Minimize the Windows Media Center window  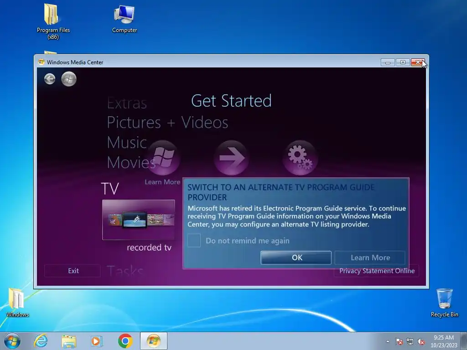coord(388,62)
